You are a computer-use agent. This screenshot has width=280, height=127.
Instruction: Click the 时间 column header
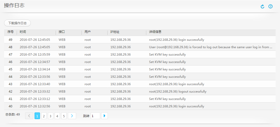click(x=23, y=32)
